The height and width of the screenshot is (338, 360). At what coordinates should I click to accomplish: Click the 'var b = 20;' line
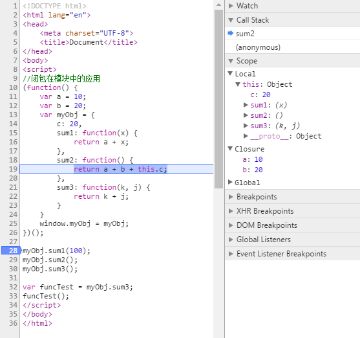tap(63, 106)
